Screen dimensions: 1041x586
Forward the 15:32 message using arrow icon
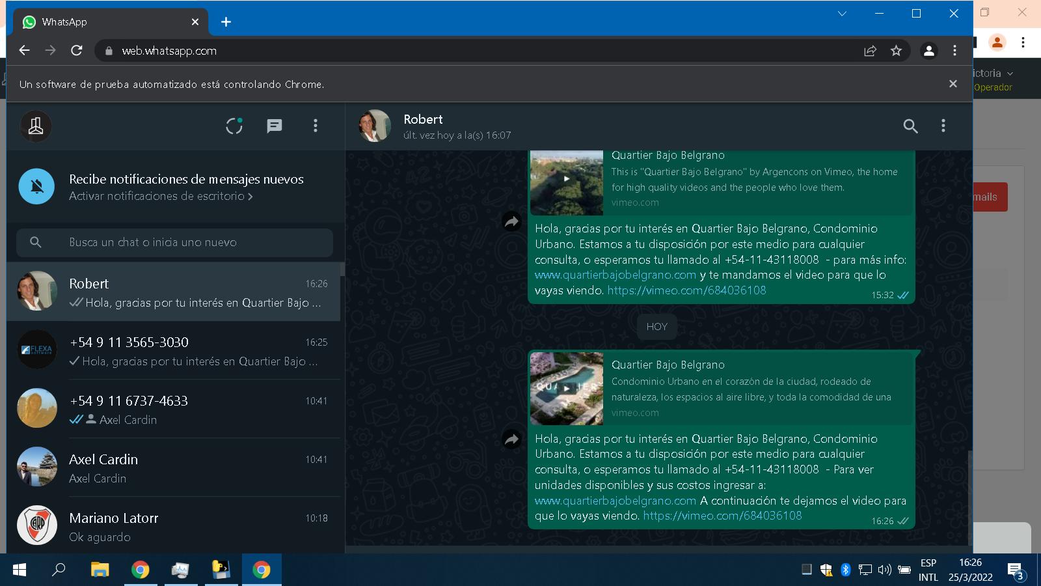coord(512,222)
